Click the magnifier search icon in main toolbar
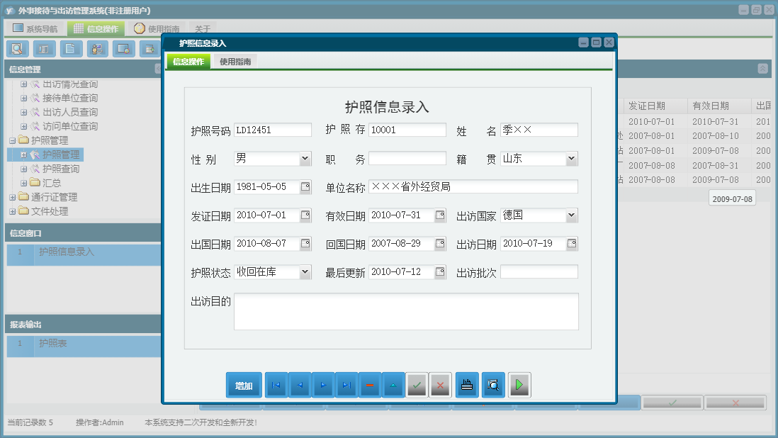 [18, 49]
